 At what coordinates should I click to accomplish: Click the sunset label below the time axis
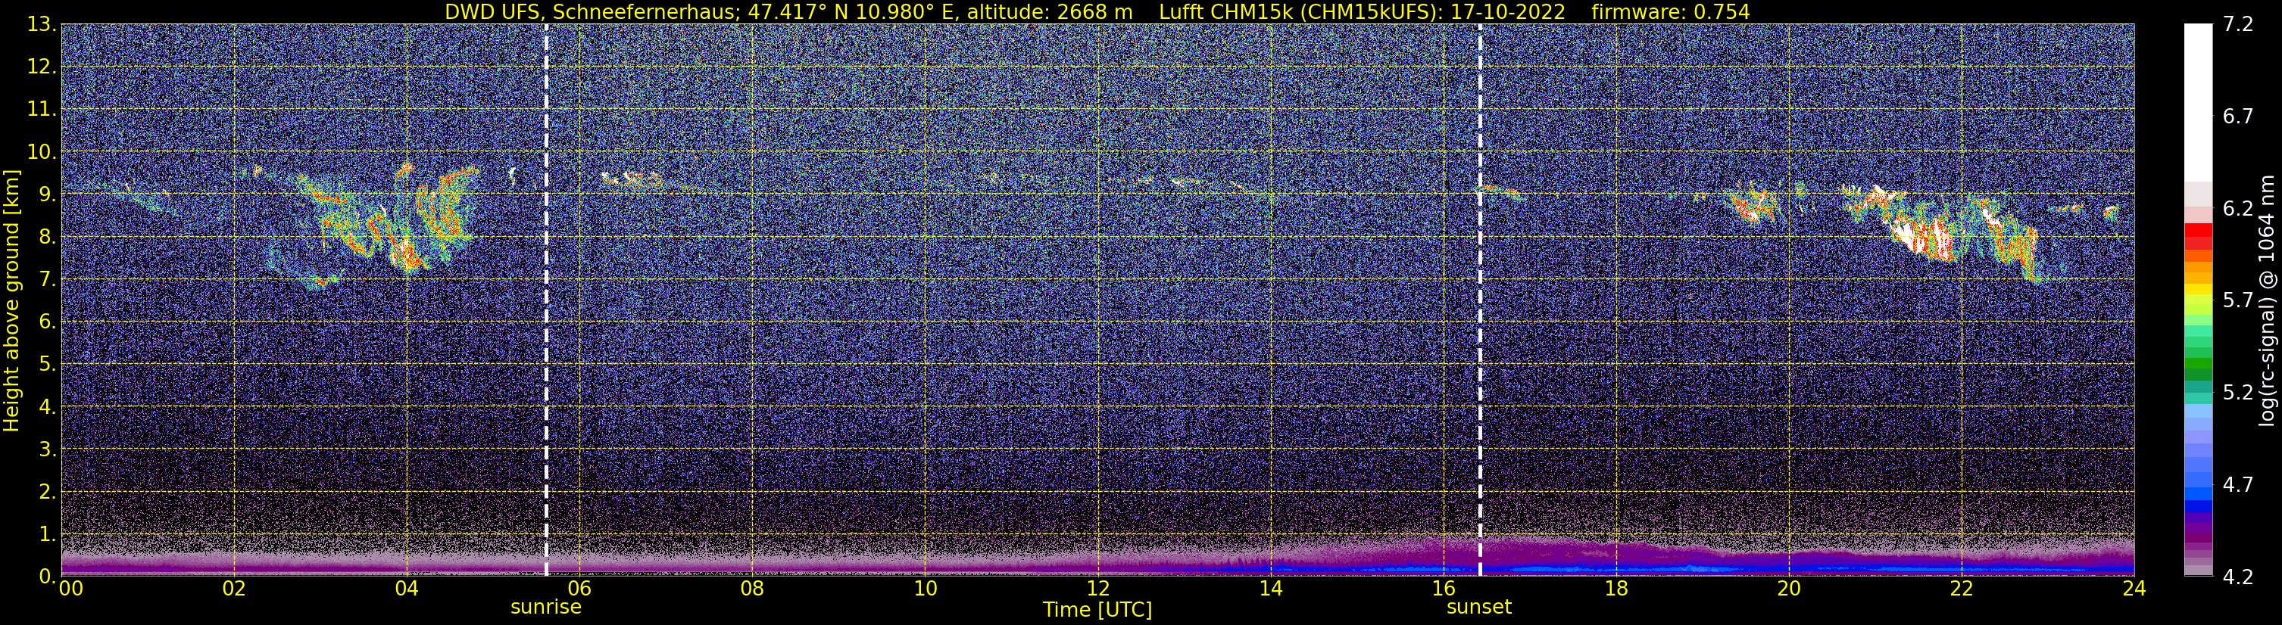click(1478, 608)
